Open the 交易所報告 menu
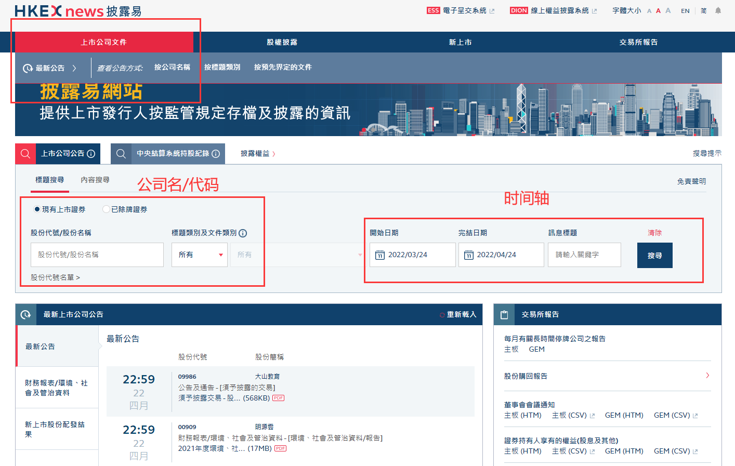Image resolution: width=735 pixels, height=466 pixels. tap(638, 42)
